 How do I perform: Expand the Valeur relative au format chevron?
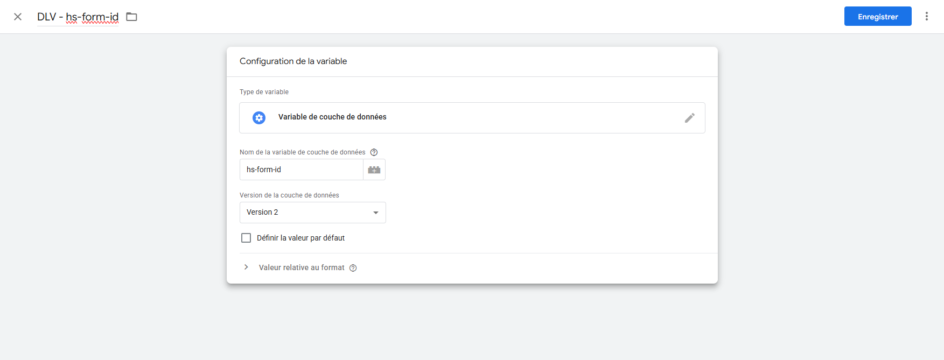246,267
